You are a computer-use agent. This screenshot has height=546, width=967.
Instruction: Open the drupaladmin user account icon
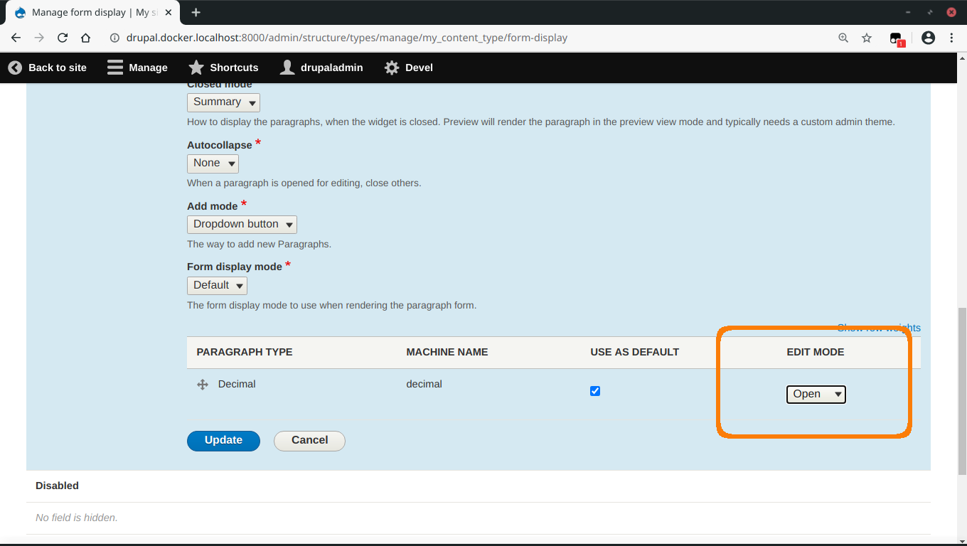tap(287, 68)
